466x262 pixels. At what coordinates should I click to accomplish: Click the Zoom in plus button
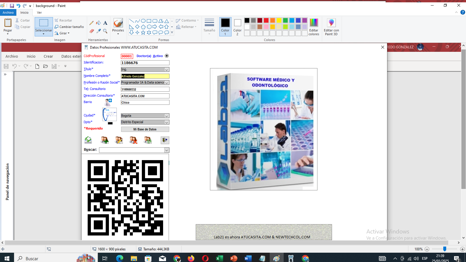pos(463,249)
